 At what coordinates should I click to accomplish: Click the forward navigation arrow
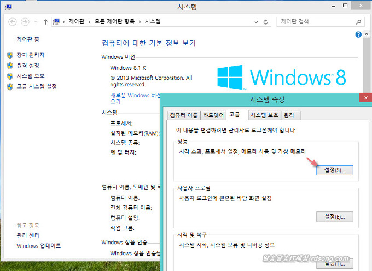coord(25,22)
